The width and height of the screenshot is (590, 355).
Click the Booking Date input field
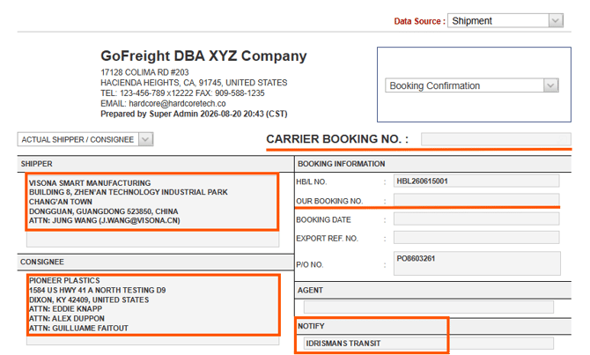point(476,219)
